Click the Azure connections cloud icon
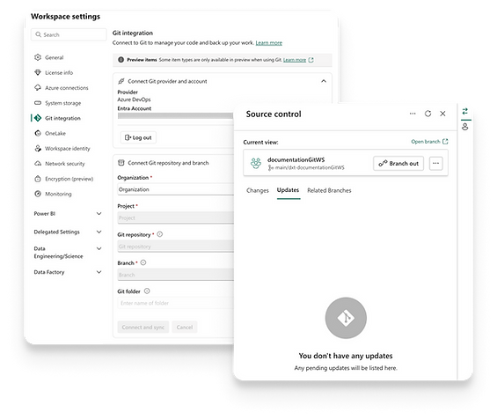This screenshot has height=420, width=497. tap(38, 87)
